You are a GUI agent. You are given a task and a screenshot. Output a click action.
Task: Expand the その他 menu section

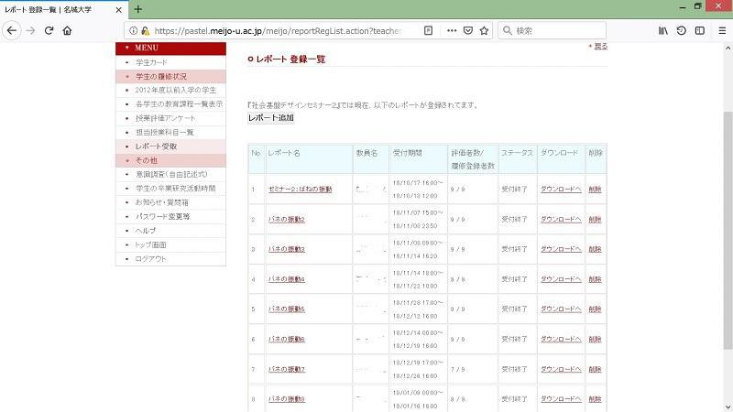coord(147,160)
